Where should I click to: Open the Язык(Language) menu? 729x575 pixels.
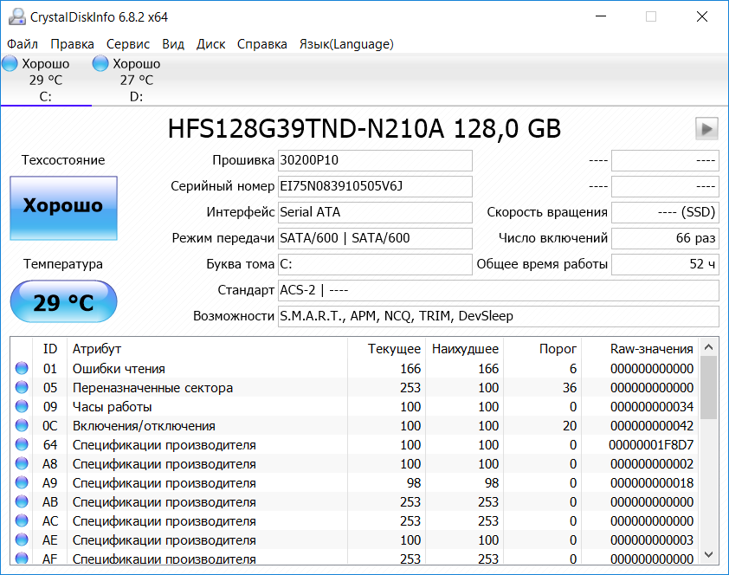(x=346, y=44)
